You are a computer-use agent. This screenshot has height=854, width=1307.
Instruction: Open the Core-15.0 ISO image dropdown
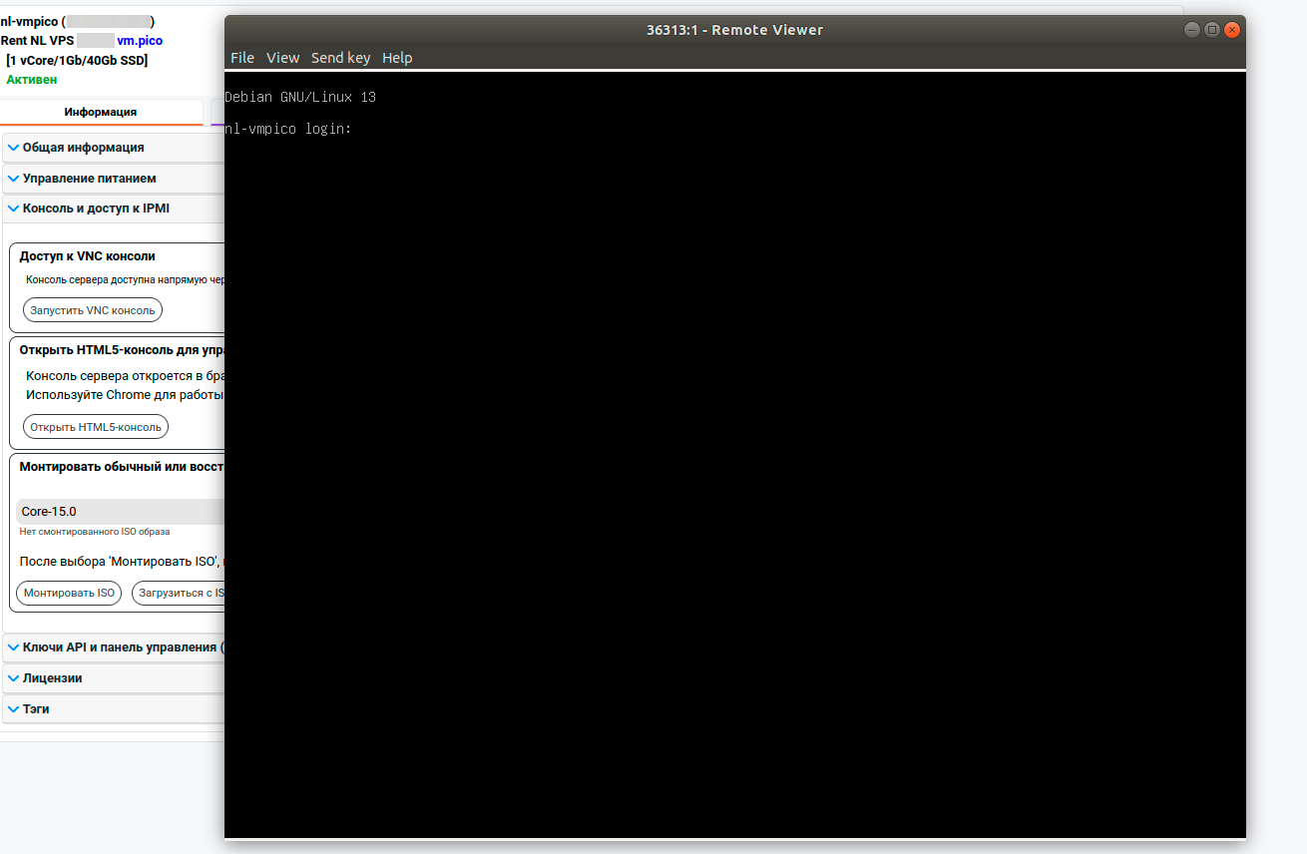pos(120,512)
